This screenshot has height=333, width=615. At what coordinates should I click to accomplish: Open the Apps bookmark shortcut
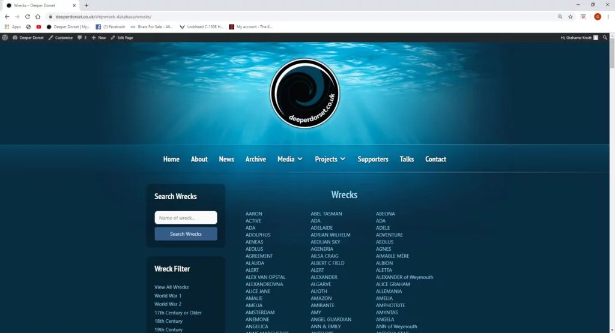13,27
